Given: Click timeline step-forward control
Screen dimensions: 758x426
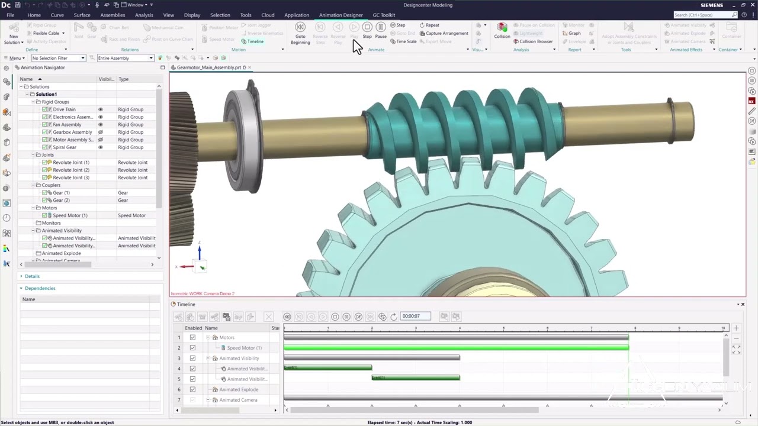Looking at the screenshot, I should [x=358, y=317].
